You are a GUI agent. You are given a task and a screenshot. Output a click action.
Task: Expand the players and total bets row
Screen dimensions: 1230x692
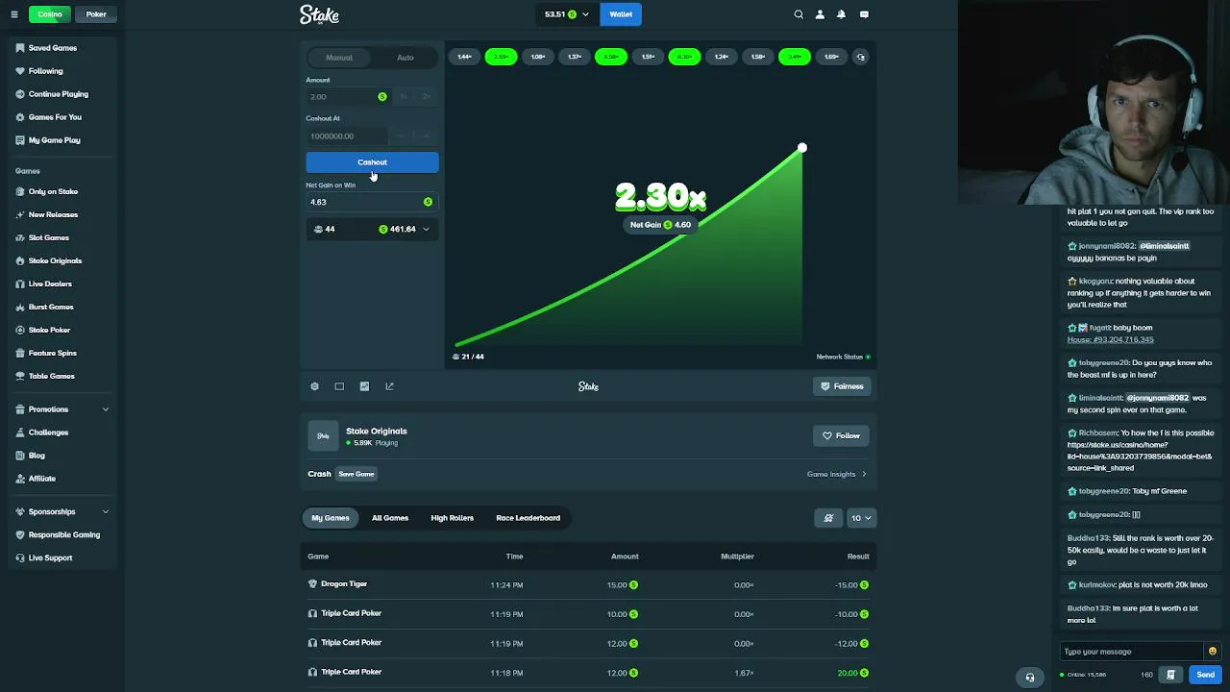click(372, 230)
